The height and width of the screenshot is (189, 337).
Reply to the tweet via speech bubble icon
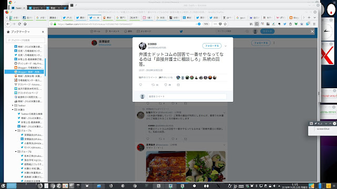click(141, 85)
